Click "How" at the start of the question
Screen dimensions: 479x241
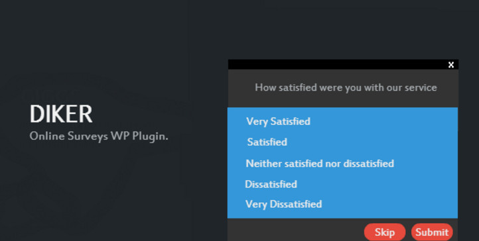point(265,88)
